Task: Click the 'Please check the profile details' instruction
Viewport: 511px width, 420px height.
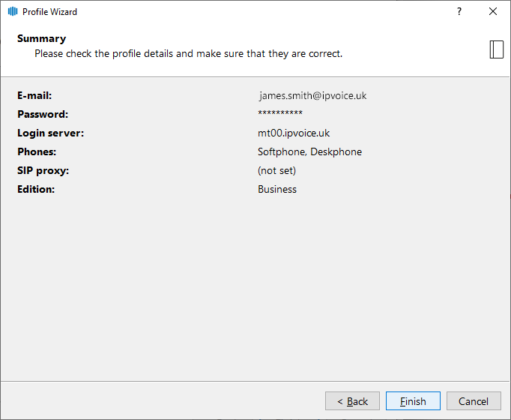Action: (x=188, y=54)
